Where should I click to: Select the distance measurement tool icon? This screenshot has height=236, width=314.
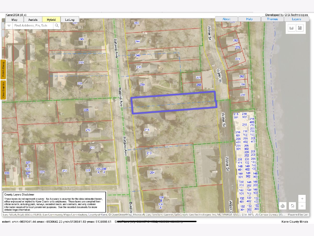coord(291,28)
